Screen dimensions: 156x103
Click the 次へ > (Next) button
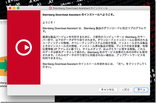pos(141,90)
